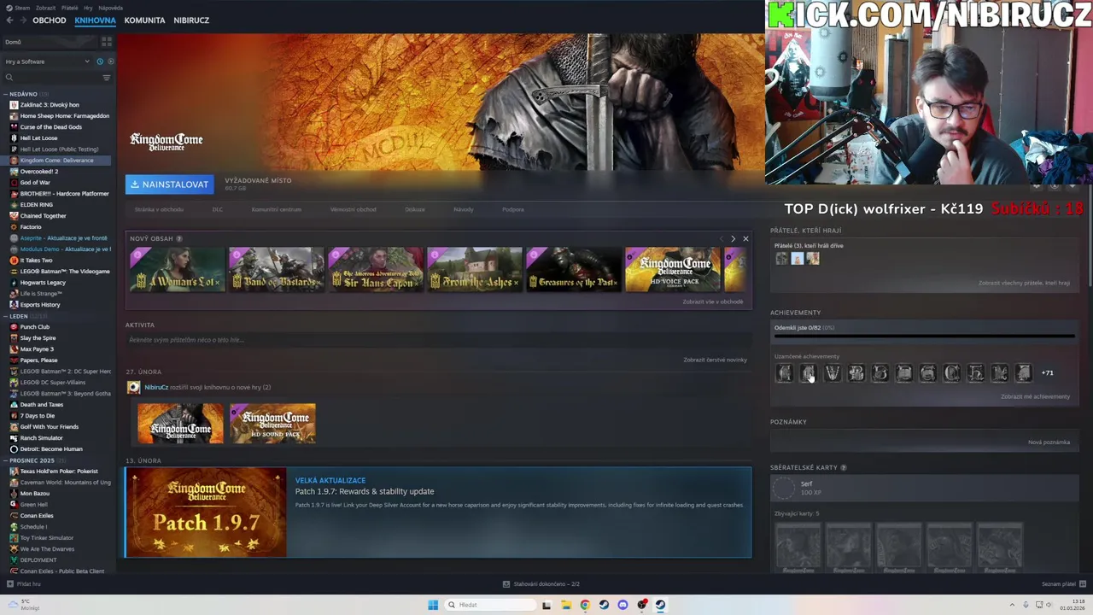This screenshot has width=1093, height=615.
Task: Click the Nový obsah help question icon
Action: pos(178,239)
